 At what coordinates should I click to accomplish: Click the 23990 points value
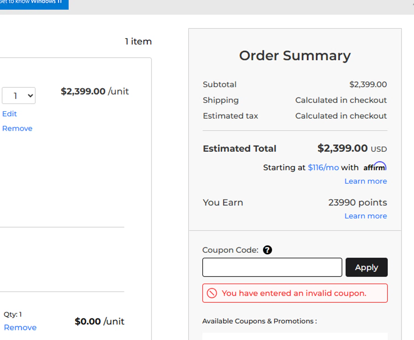(x=357, y=203)
